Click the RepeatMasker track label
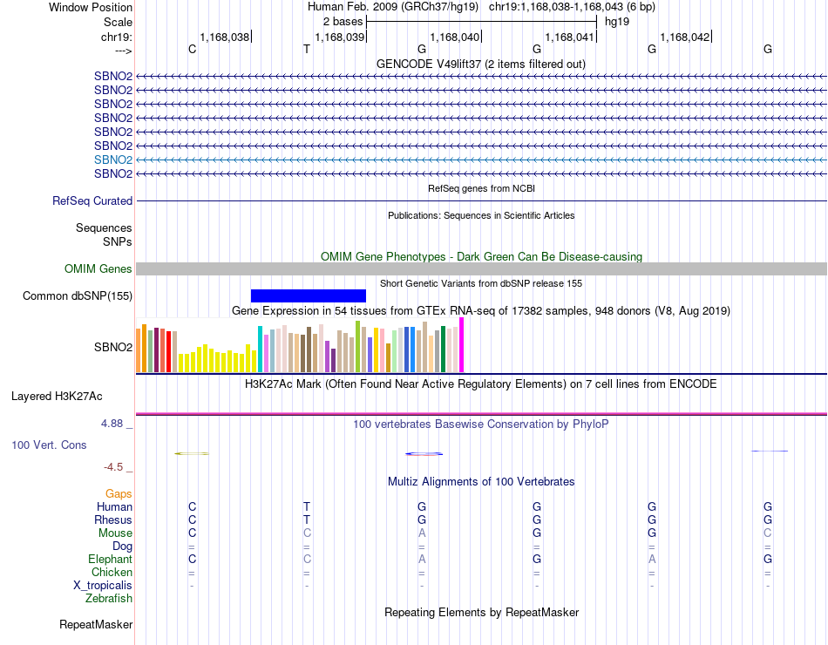828x645 pixels. pos(96,624)
